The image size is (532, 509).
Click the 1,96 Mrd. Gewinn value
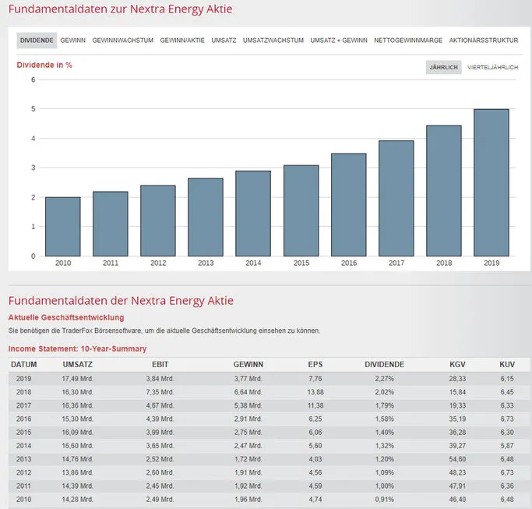(x=248, y=500)
